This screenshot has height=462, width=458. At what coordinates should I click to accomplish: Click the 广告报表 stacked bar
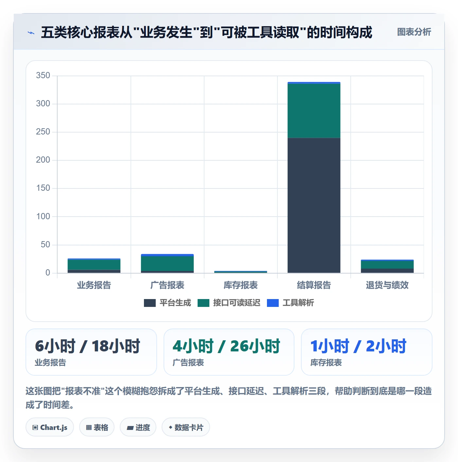click(x=167, y=263)
